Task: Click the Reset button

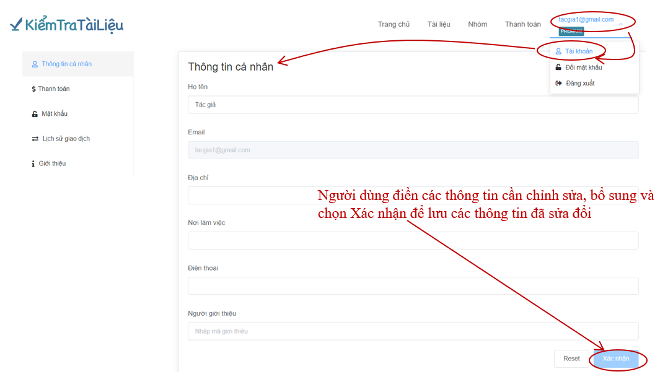Action: (x=571, y=359)
